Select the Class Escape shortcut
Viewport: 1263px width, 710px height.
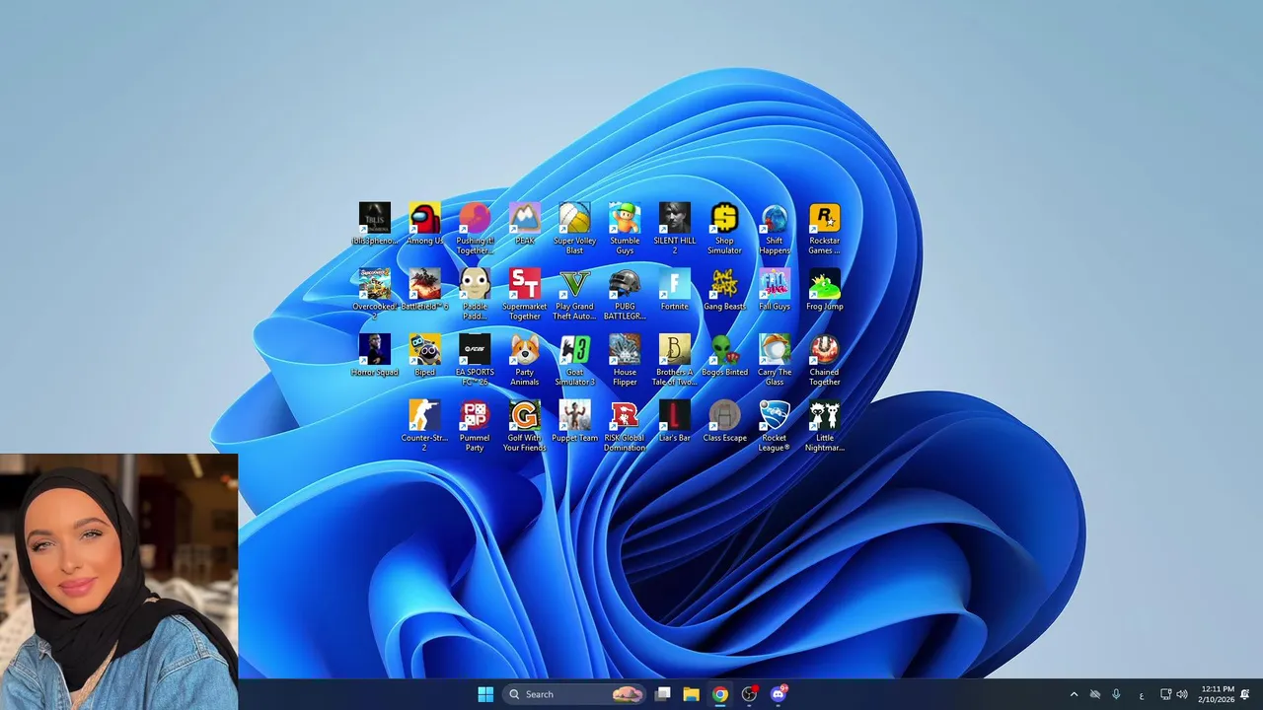(724, 422)
